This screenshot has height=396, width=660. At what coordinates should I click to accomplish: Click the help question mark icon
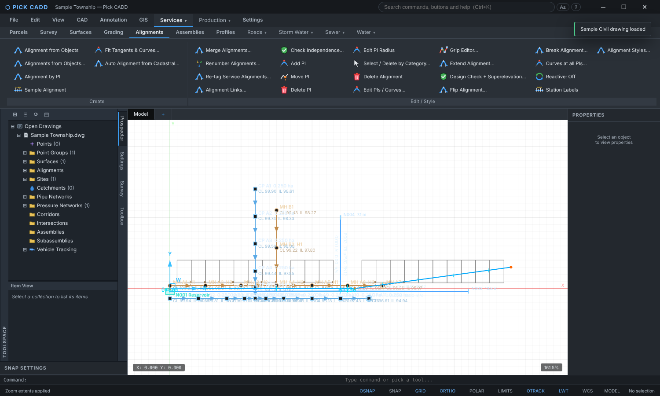(576, 7)
